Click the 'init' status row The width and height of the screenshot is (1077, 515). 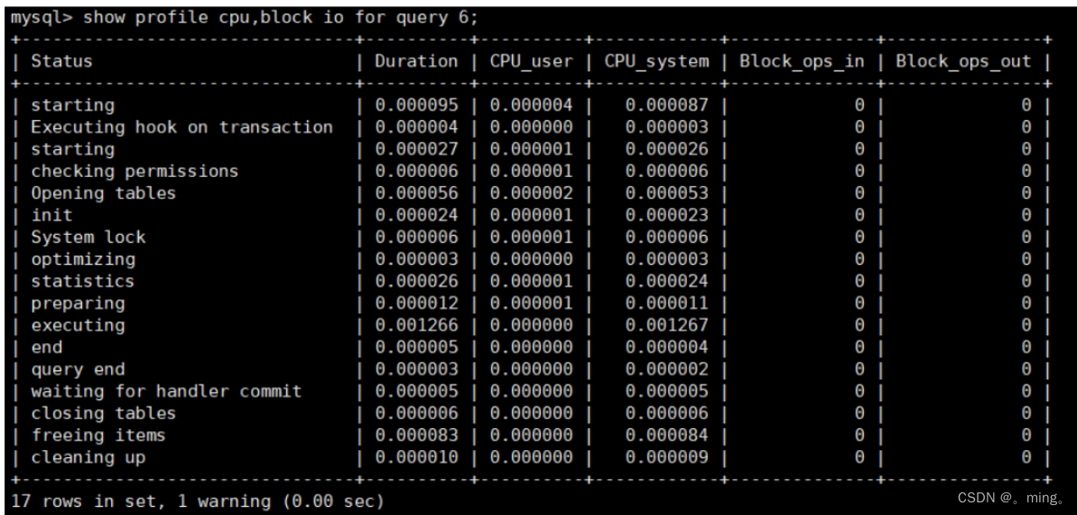click(x=51, y=215)
